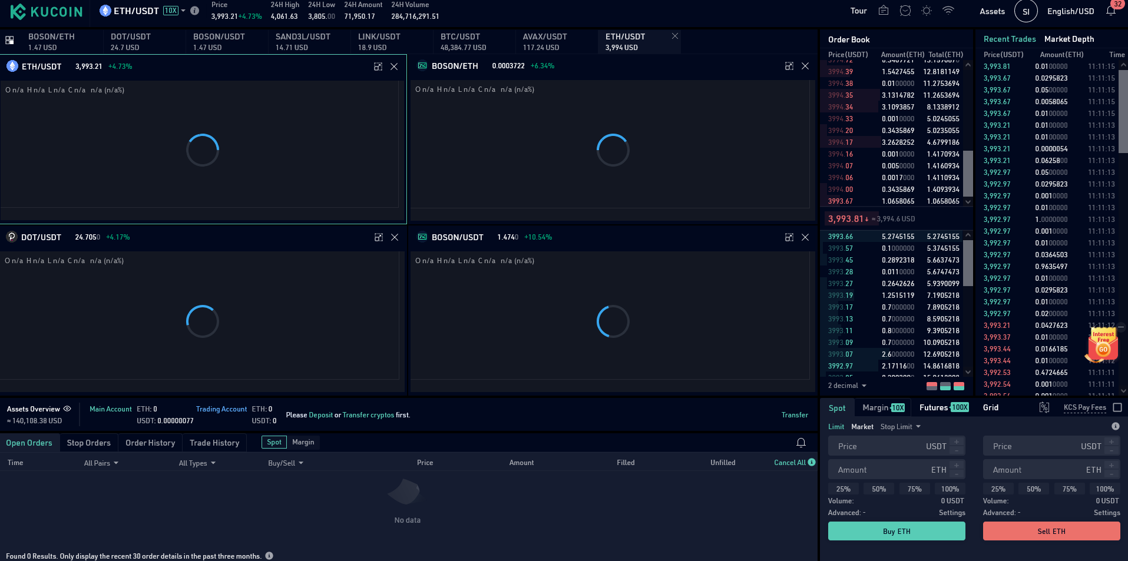1128x561 pixels.
Task: Open the All Pairs filter dropdown
Action: [x=101, y=463]
